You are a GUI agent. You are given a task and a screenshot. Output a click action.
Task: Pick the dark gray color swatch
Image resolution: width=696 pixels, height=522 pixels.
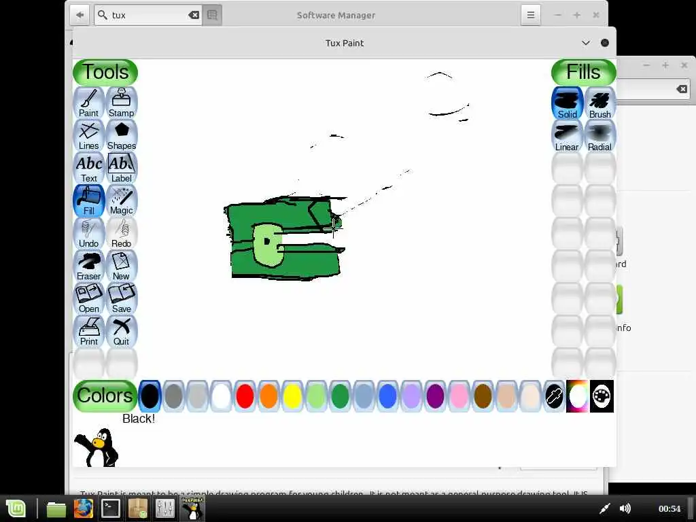pyautogui.click(x=173, y=396)
